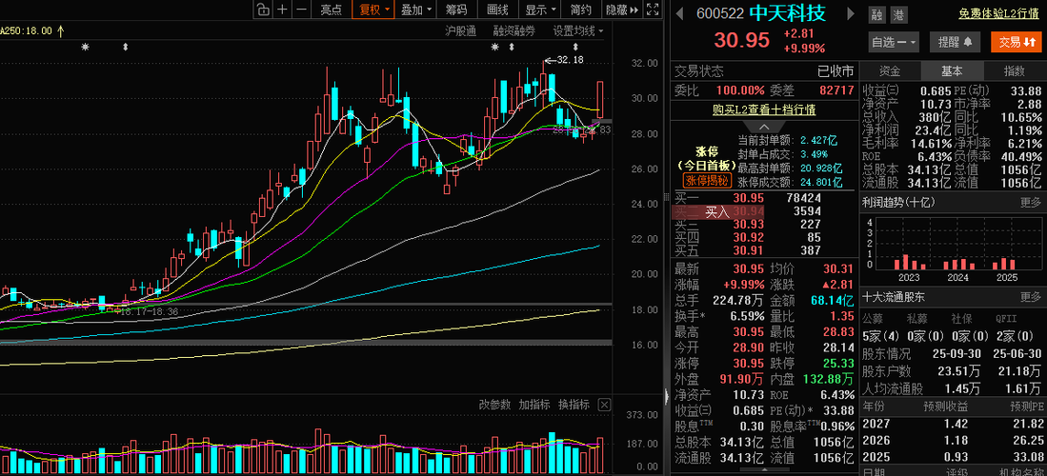This screenshot has height=476, width=1047.
Task: Click 加指标 to add an indicator
Action: [534, 405]
